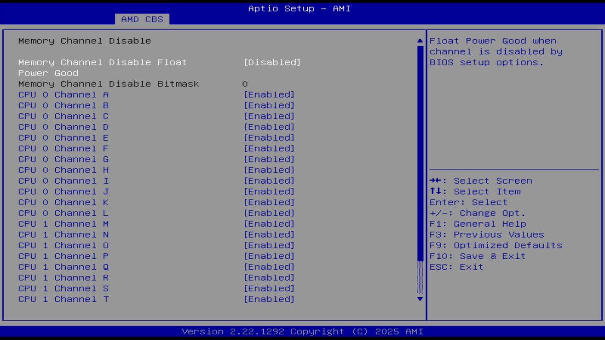Select the CPU 1 Channel N label

coord(63,235)
